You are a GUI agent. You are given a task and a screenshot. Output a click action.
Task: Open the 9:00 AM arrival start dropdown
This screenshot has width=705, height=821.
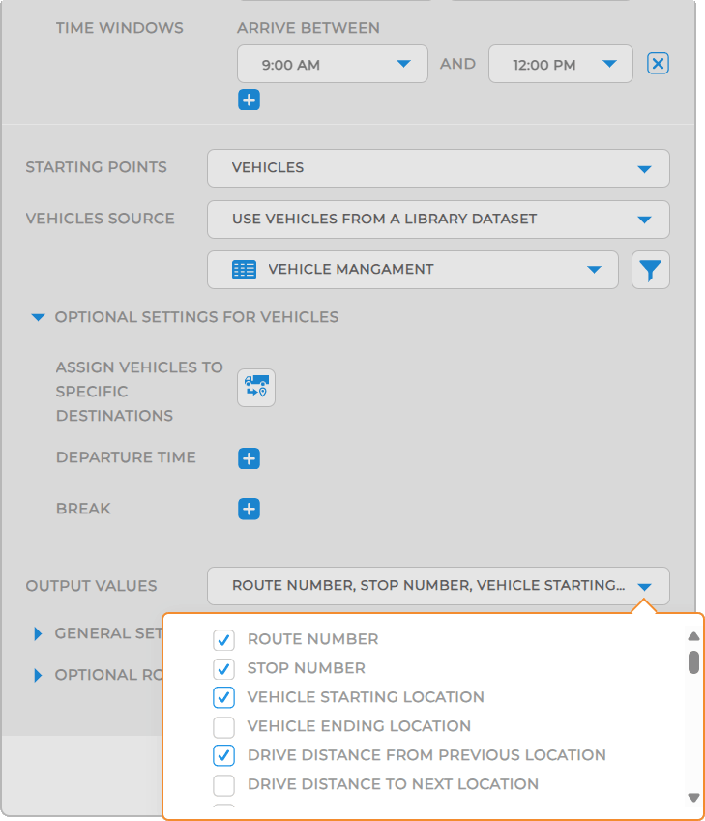332,64
